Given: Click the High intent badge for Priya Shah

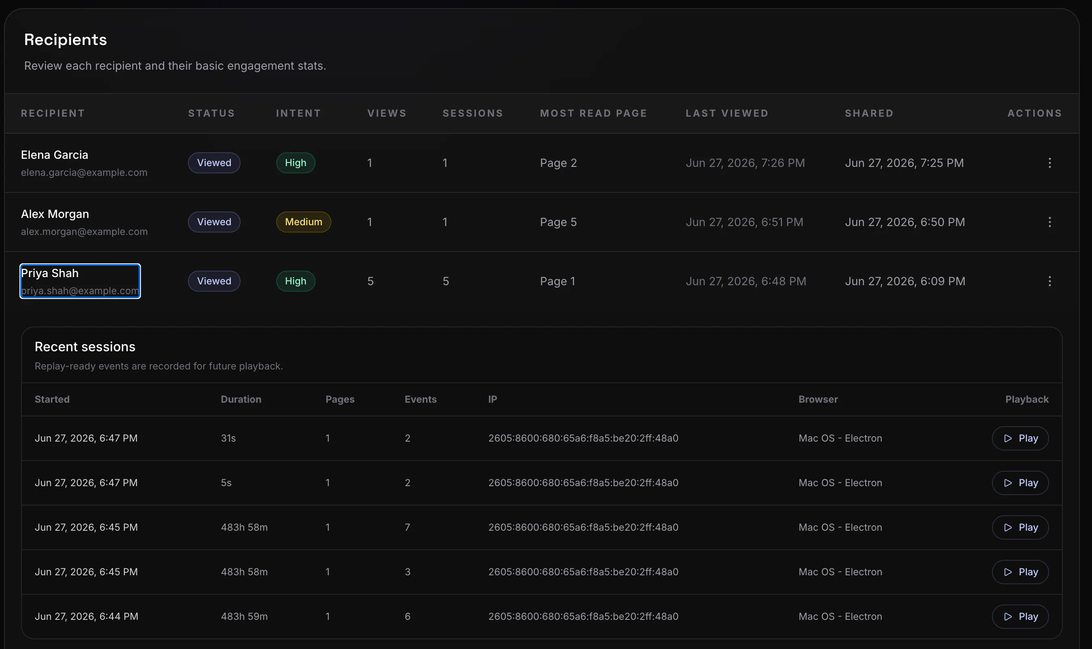Looking at the screenshot, I should pos(296,281).
